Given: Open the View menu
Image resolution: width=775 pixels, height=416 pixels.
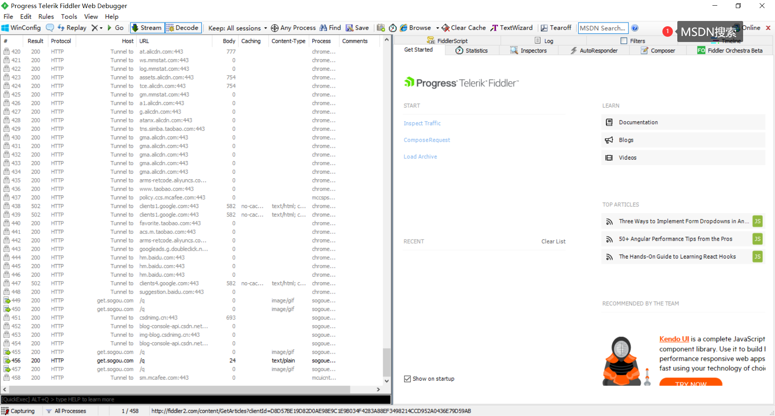Looking at the screenshot, I should 91,17.
